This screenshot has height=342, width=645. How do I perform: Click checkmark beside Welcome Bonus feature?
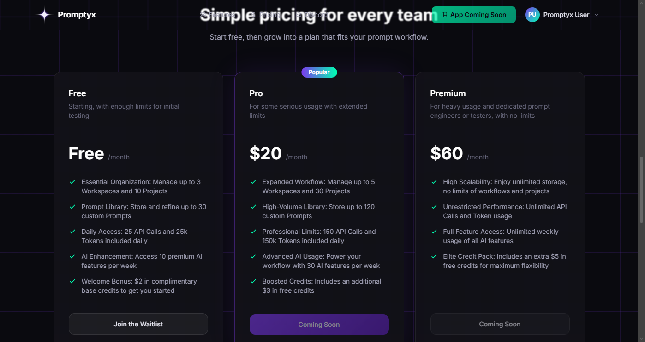(72, 281)
